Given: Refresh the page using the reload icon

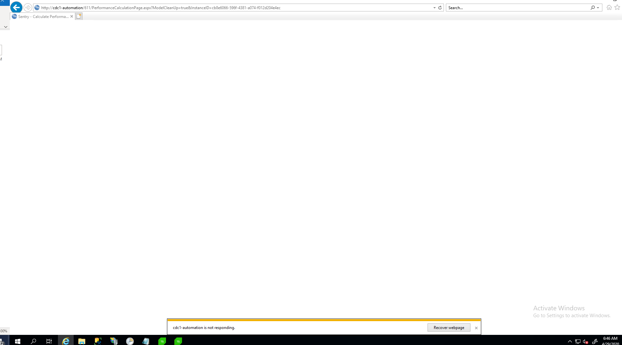Looking at the screenshot, I should point(440,8).
